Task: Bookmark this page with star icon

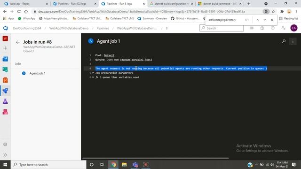Action: [x=273, y=11]
